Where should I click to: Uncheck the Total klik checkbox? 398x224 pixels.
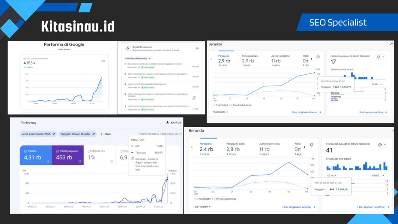click(25, 151)
